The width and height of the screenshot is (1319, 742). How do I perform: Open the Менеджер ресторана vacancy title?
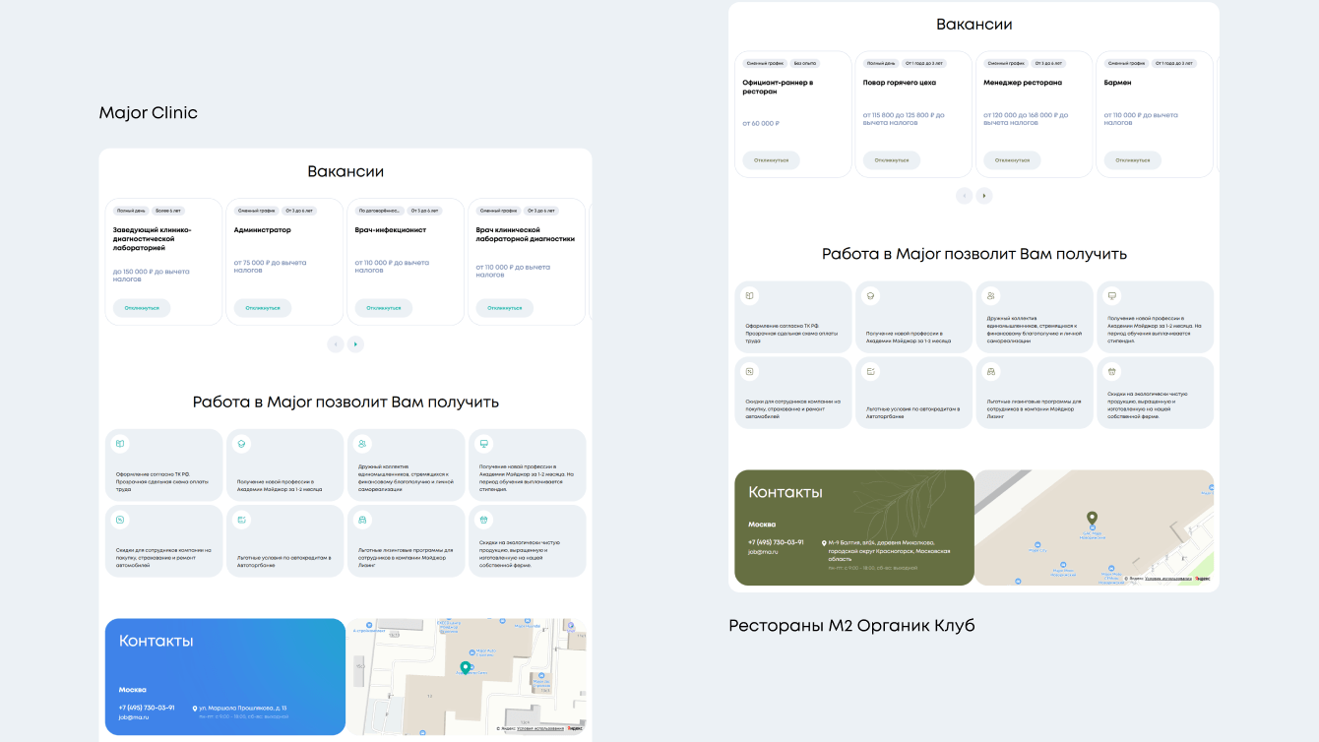(x=1023, y=83)
